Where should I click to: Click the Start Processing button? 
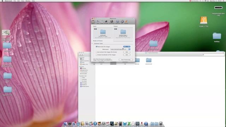pos(126,60)
